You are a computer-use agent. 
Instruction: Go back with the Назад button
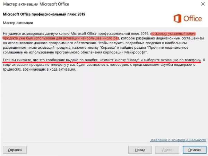point(140,150)
